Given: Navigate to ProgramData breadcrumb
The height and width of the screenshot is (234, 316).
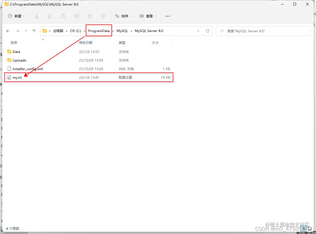Looking at the screenshot, I should pyautogui.click(x=99, y=31).
